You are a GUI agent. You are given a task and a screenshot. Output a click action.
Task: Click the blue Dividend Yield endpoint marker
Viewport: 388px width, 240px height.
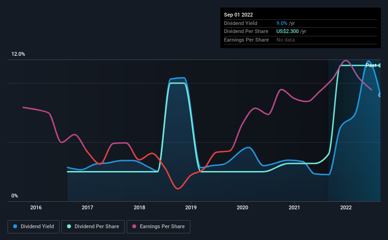(380, 95)
